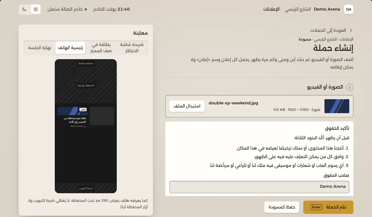372x217 pixels.
Task: Click the double-xp-weekend.jpg file thumbnail
Action: (x=337, y=106)
